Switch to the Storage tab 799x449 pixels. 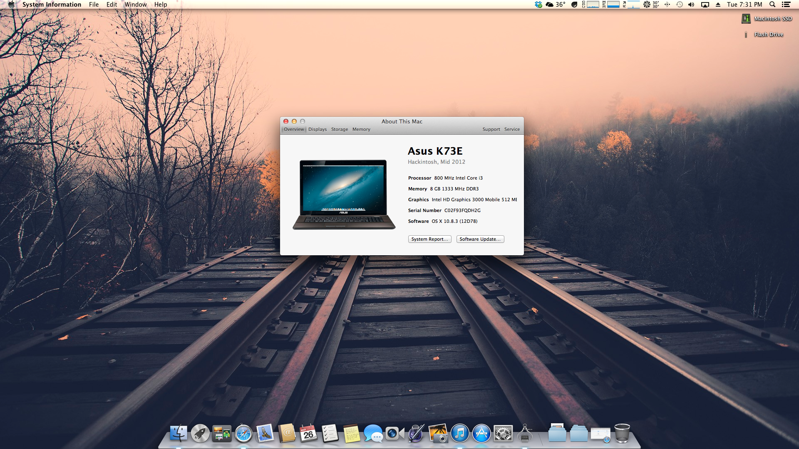click(x=340, y=129)
